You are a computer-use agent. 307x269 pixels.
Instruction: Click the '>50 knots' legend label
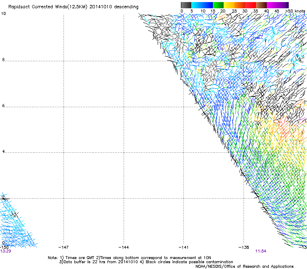pos(295,11)
